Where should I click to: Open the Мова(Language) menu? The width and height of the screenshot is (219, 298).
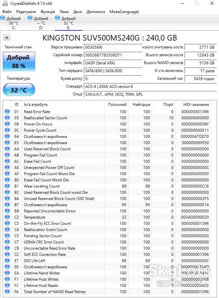(x=124, y=12)
